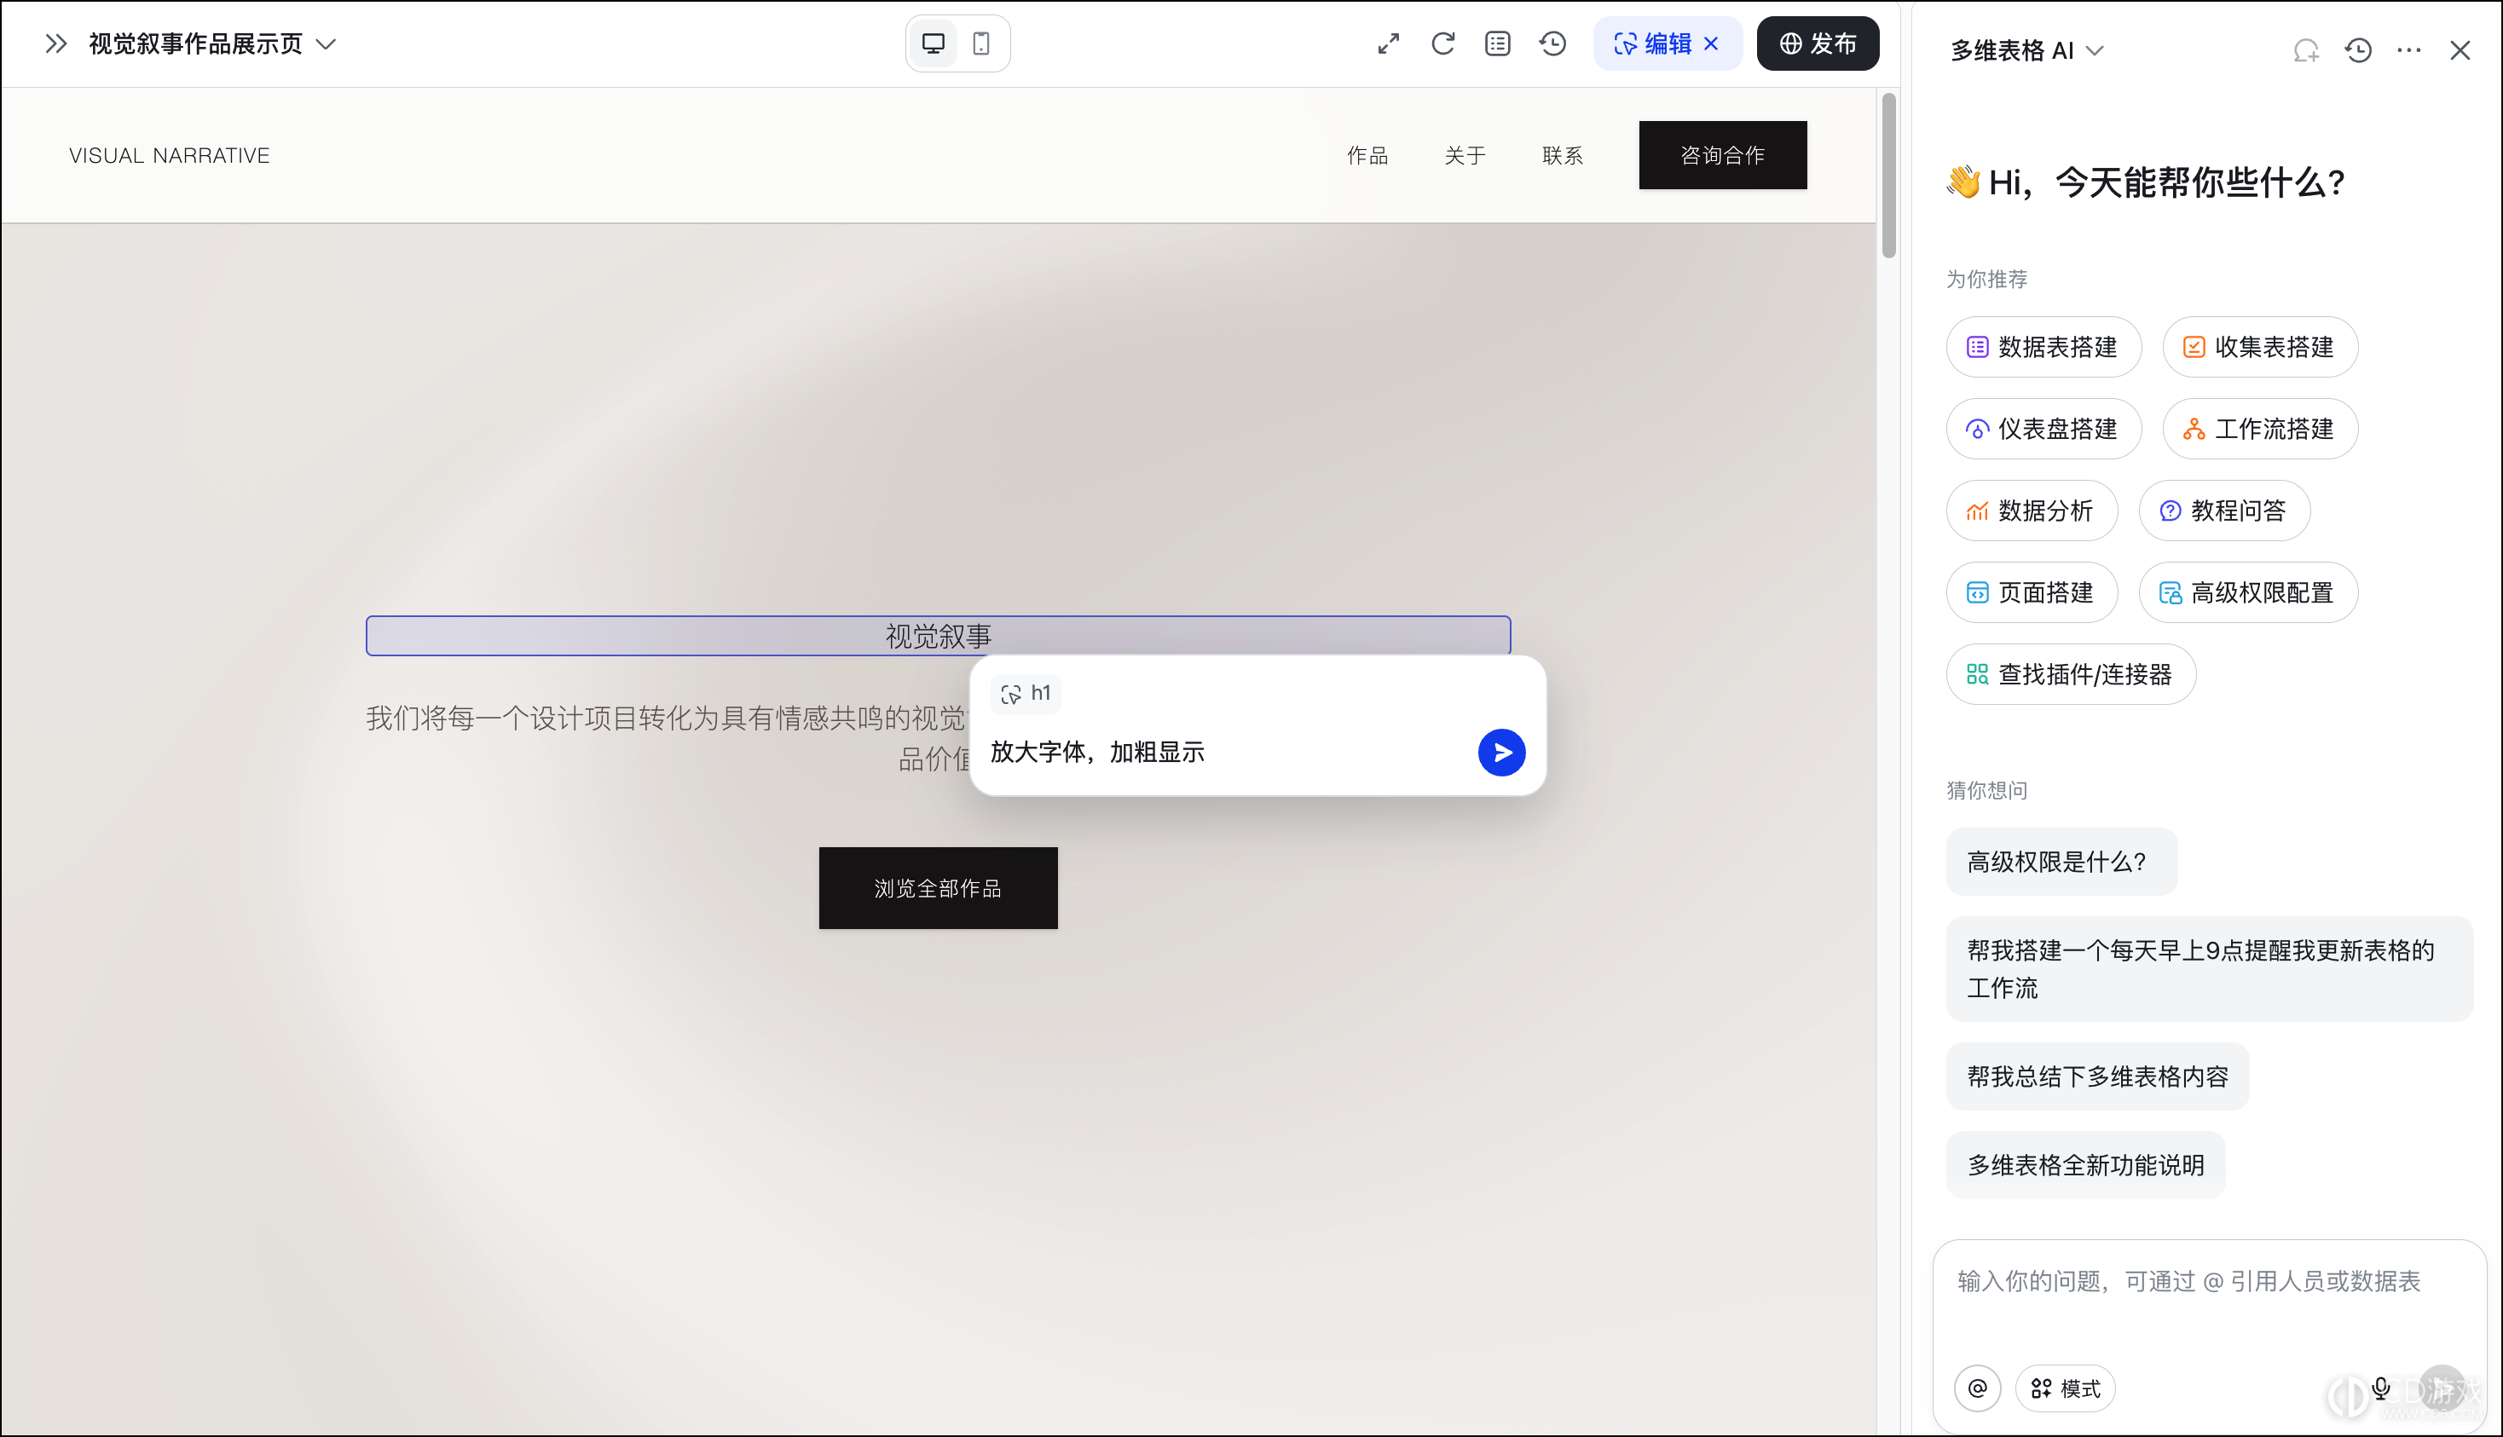Open the 模式 mode selector

coord(2065,1388)
